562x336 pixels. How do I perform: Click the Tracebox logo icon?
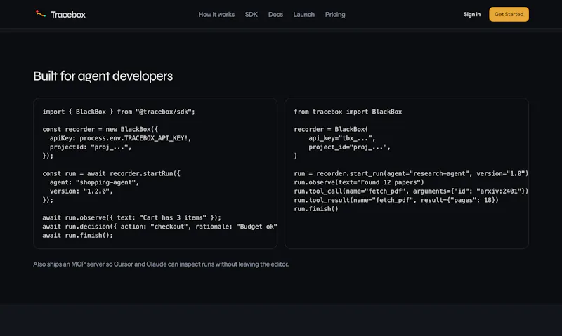point(40,14)
